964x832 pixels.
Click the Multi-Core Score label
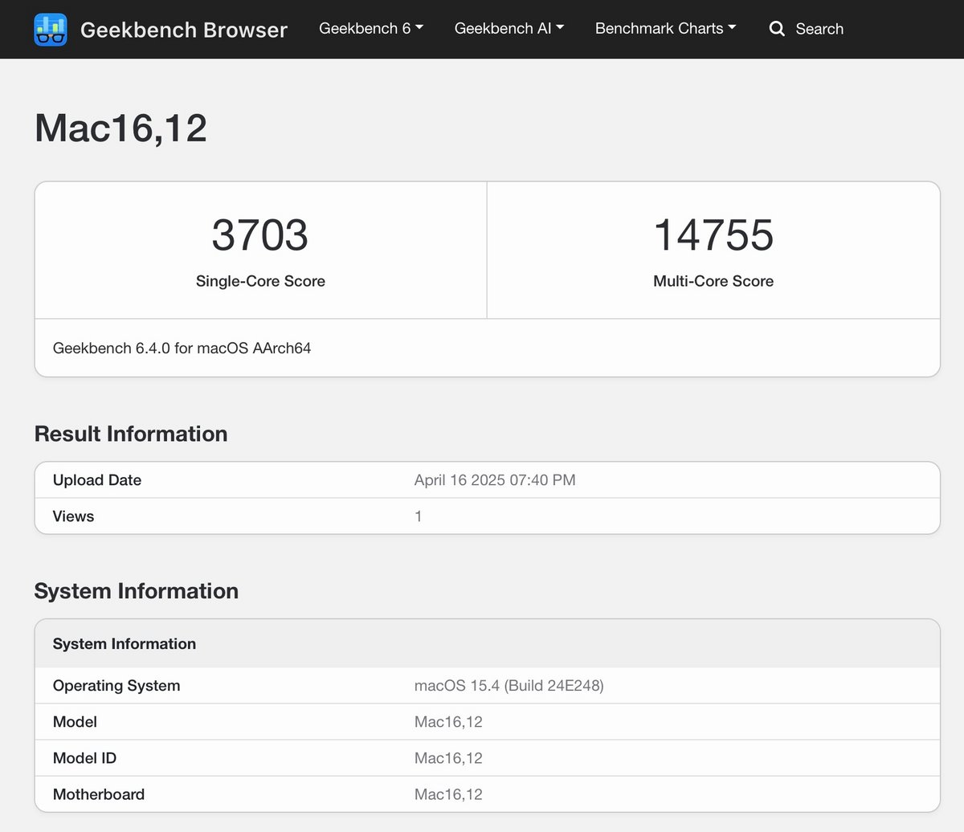(x=713, y=281)
